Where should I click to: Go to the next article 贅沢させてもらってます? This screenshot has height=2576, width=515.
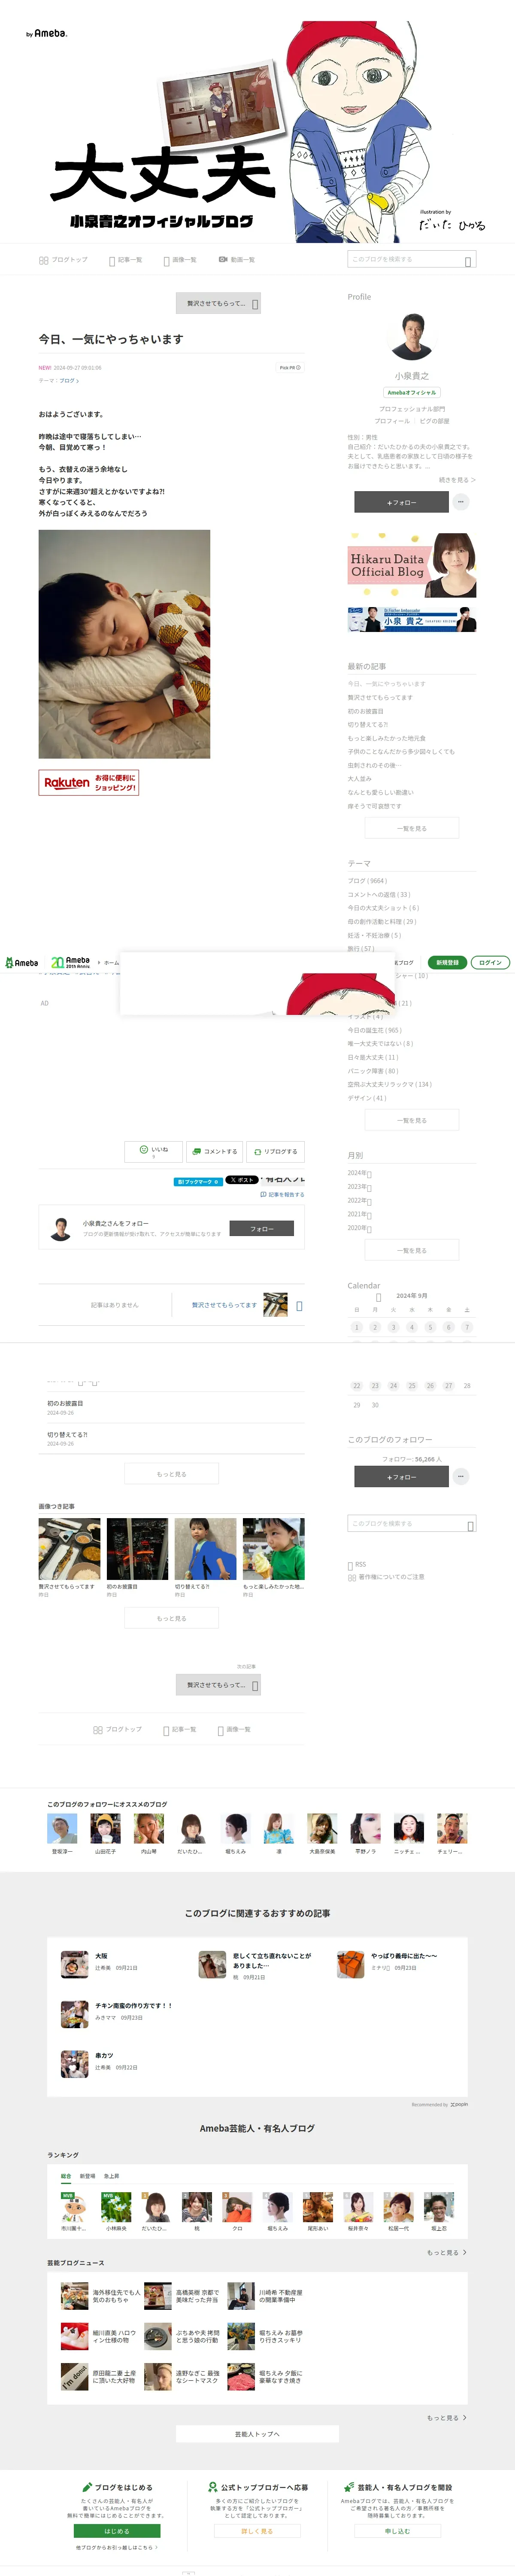pos(238,1305)
